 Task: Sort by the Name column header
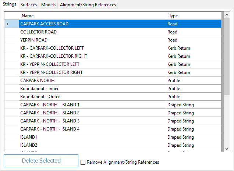pyautogui.click(x=92, y=16)
